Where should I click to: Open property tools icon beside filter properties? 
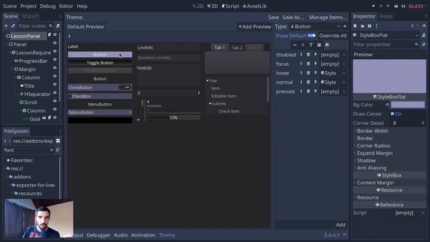click(x=424, y=44)
